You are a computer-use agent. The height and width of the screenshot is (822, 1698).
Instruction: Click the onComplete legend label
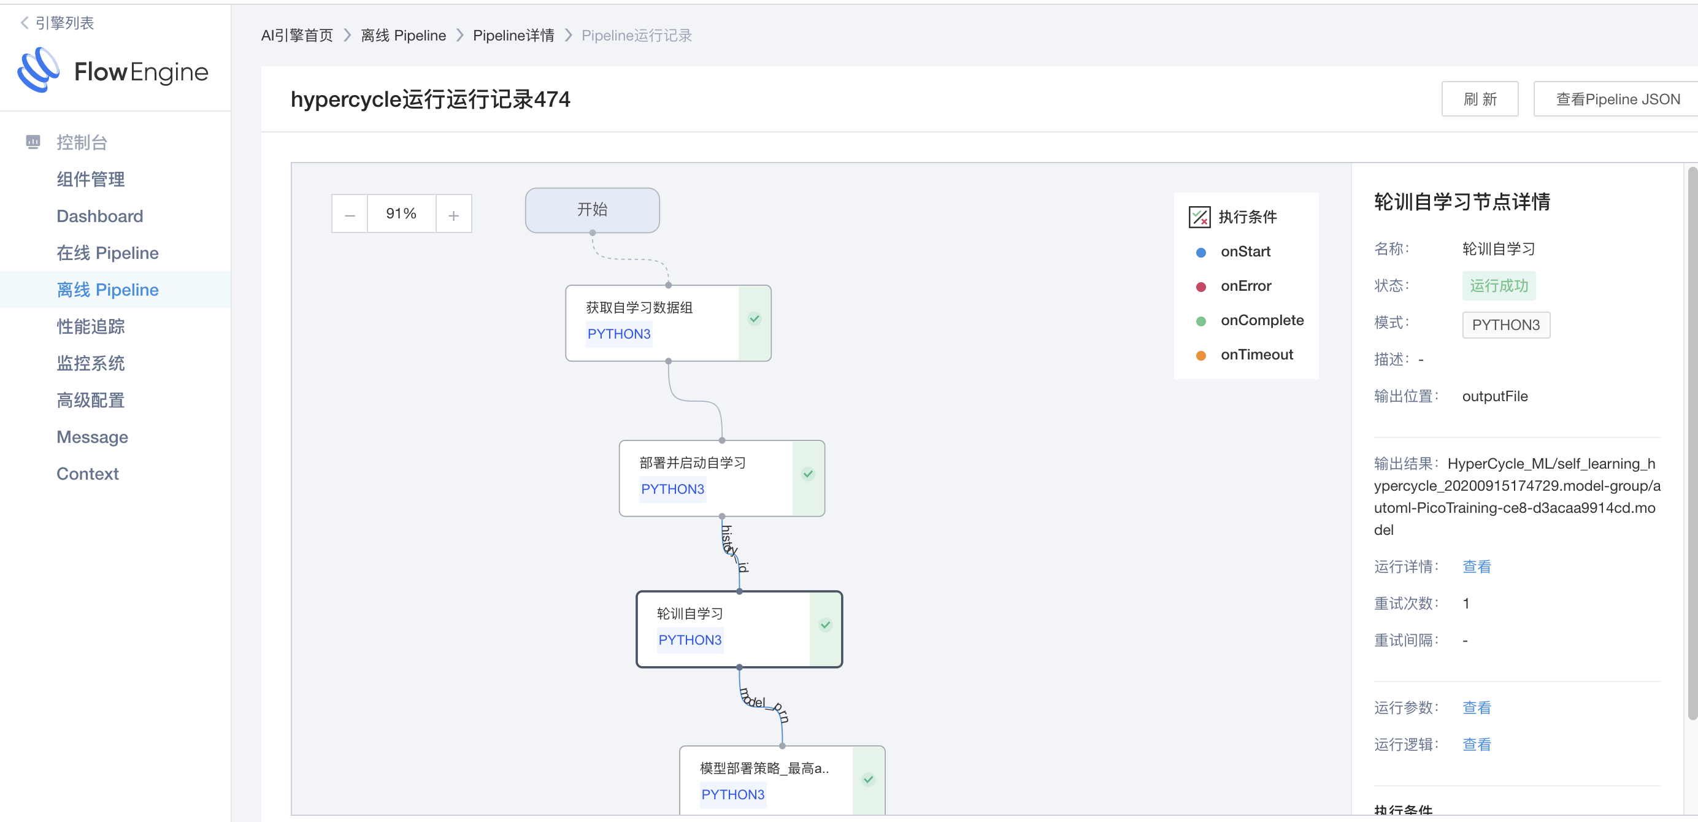pos(1262,321)
